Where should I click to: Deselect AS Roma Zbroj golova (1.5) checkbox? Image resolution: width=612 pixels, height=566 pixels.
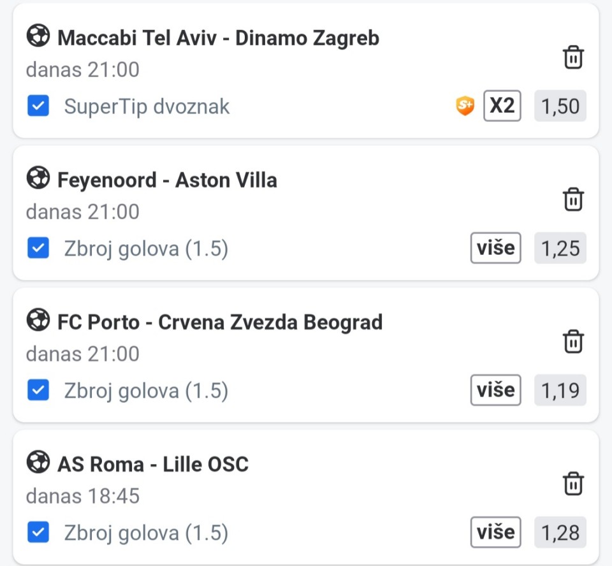point(38,532)
